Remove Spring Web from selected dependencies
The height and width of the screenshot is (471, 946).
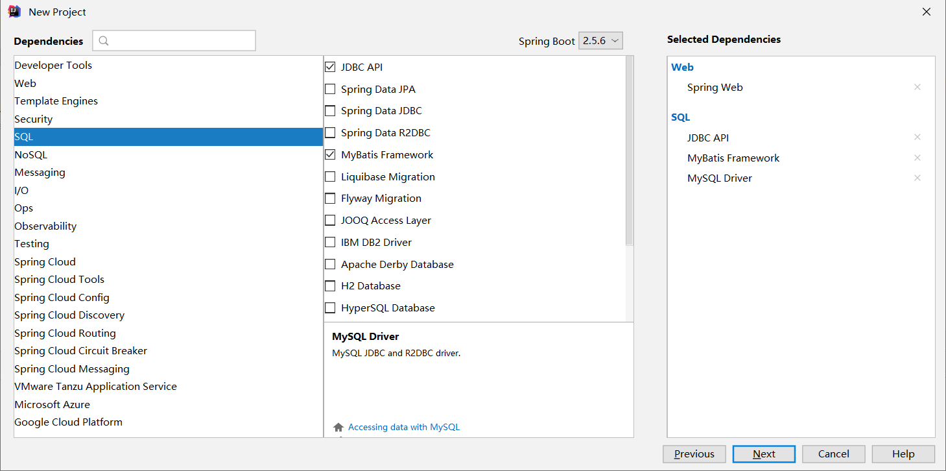(917, 87)
